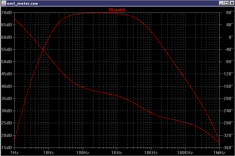Click the V(vgain) trace label

click(117, 10)
